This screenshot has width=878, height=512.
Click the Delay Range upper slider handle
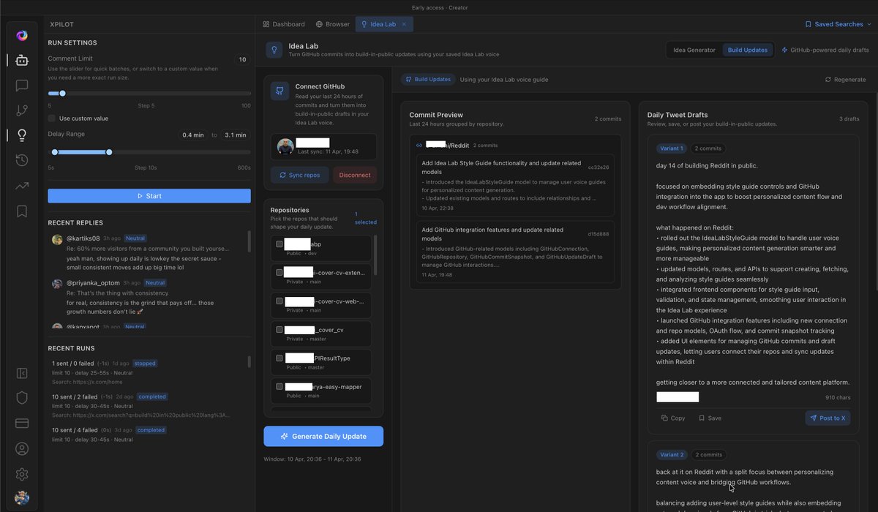pos(109,152)
